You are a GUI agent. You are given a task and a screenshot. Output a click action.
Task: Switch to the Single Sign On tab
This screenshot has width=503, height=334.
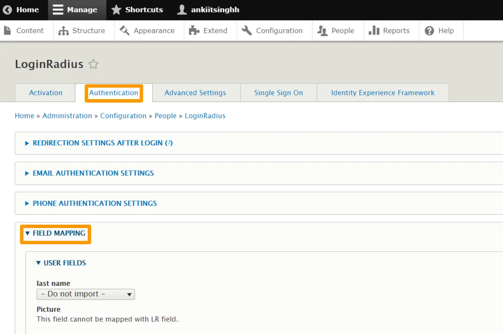coord(279,93)
